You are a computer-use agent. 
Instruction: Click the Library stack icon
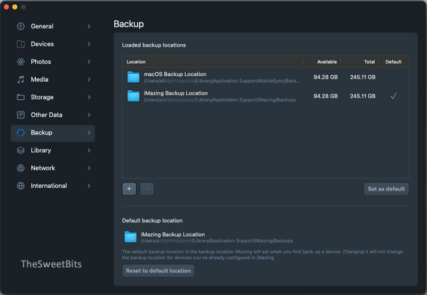pyautogui.click(x=21, y=150)
